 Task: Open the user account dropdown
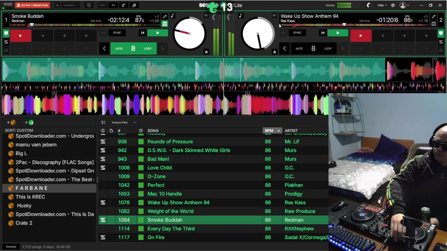pos(404,5)
